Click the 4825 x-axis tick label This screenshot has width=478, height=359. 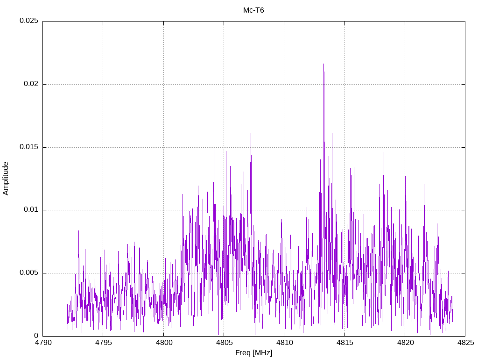[x=465, y=343]
